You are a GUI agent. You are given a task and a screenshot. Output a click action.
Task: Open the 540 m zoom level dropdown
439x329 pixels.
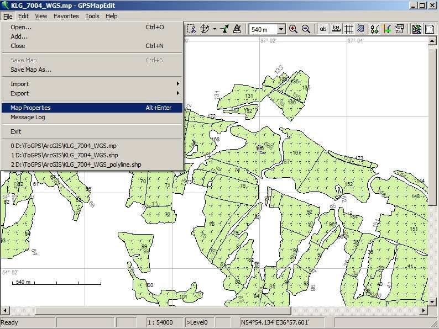click(281, 29)
